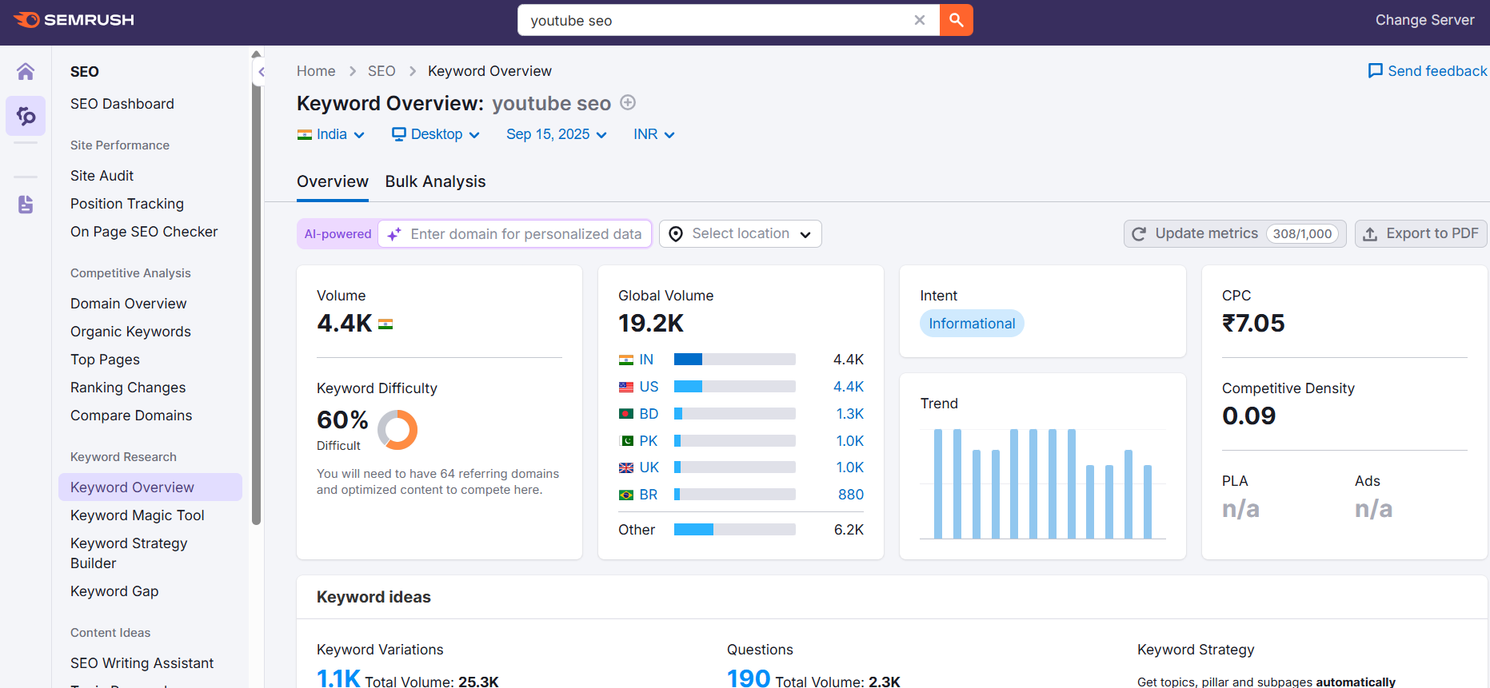The width and height of the screenshot is (1490, 688).
Task: Click the Send feedback chat icon
Action: pos(1376,71)
